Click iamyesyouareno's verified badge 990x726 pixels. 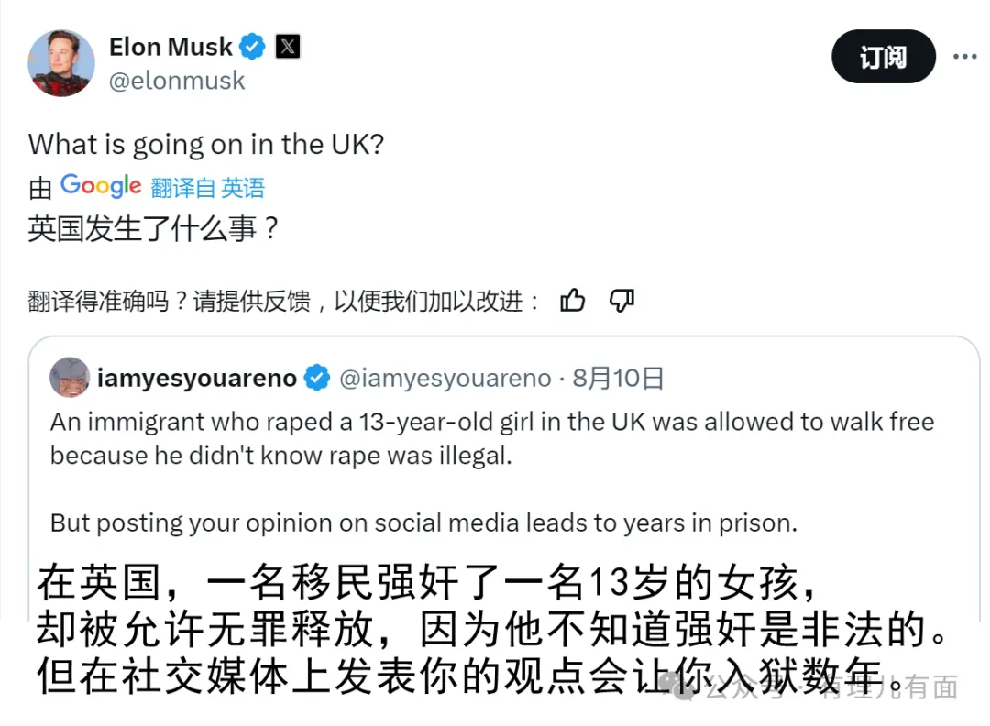pyautogui.click(x=317, y=378)
